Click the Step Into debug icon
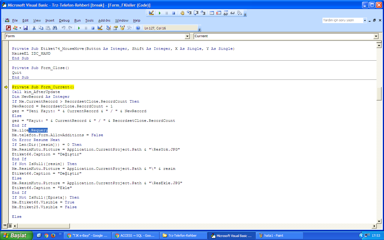The width and height of the screenshot is (384, 240). [189, 13]
